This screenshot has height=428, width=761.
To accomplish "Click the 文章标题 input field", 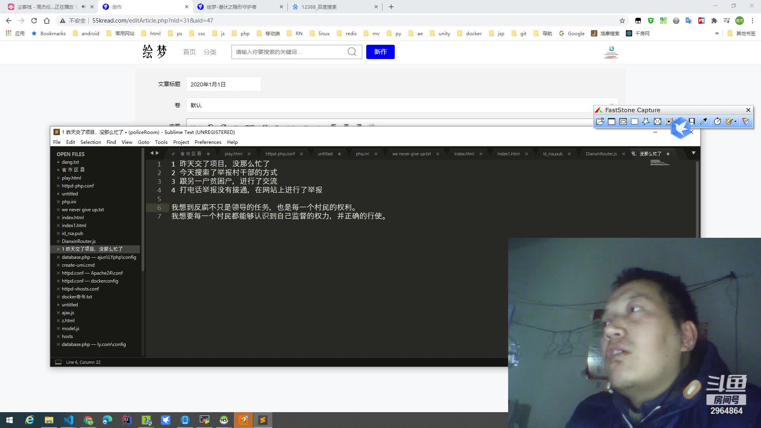I will tap(224, 84).
